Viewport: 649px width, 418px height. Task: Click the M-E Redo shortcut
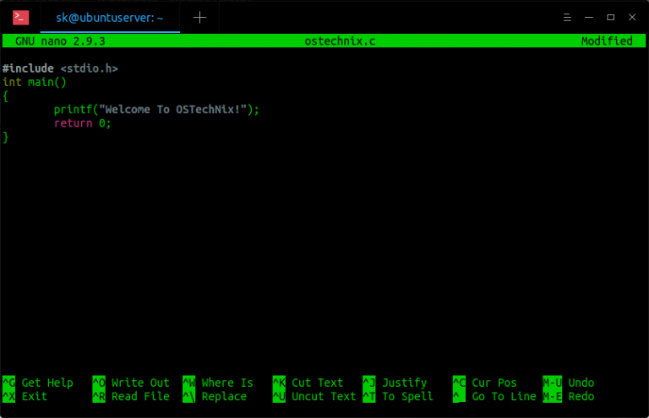tap(569, 396)
